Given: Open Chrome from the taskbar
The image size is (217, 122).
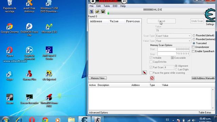Looking at the screenshot, I should (x=45, y=120).
